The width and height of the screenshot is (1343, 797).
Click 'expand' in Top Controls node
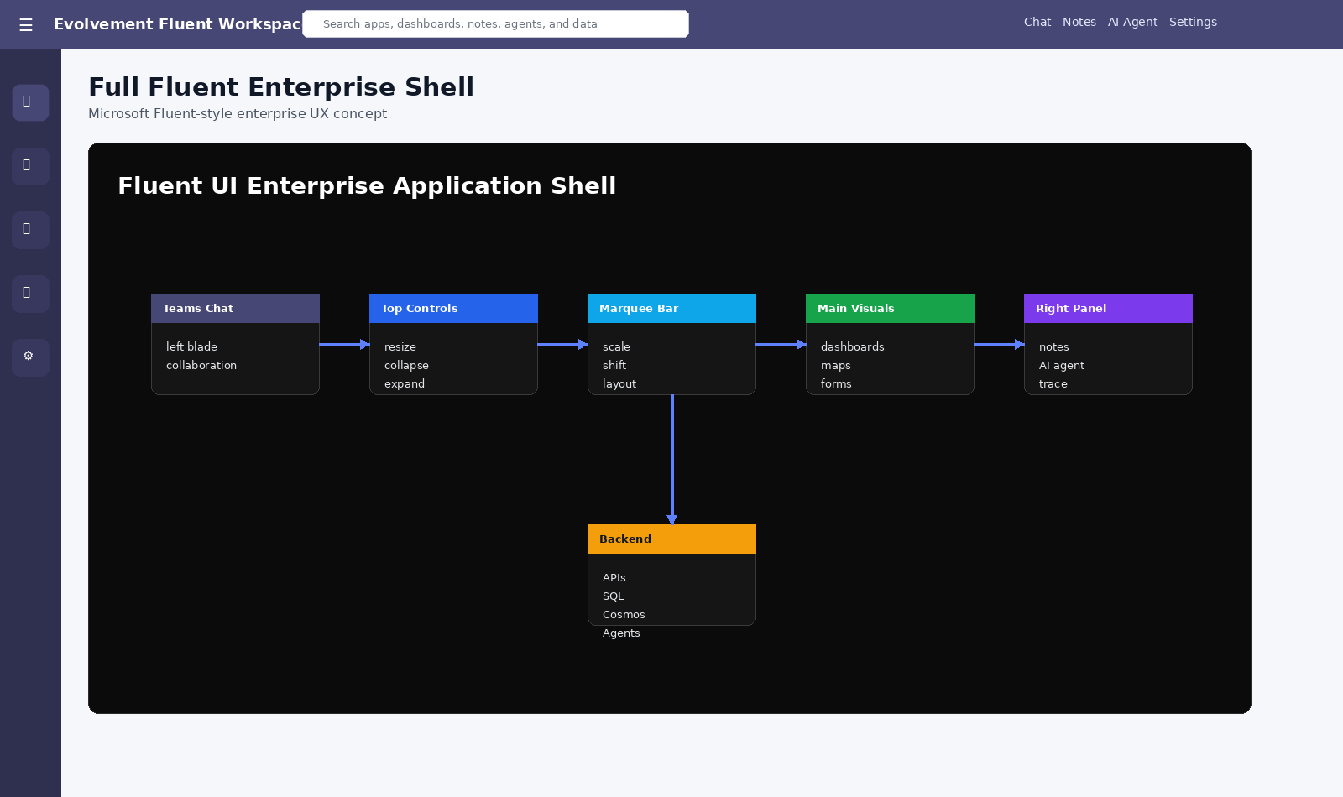[405, 383]
